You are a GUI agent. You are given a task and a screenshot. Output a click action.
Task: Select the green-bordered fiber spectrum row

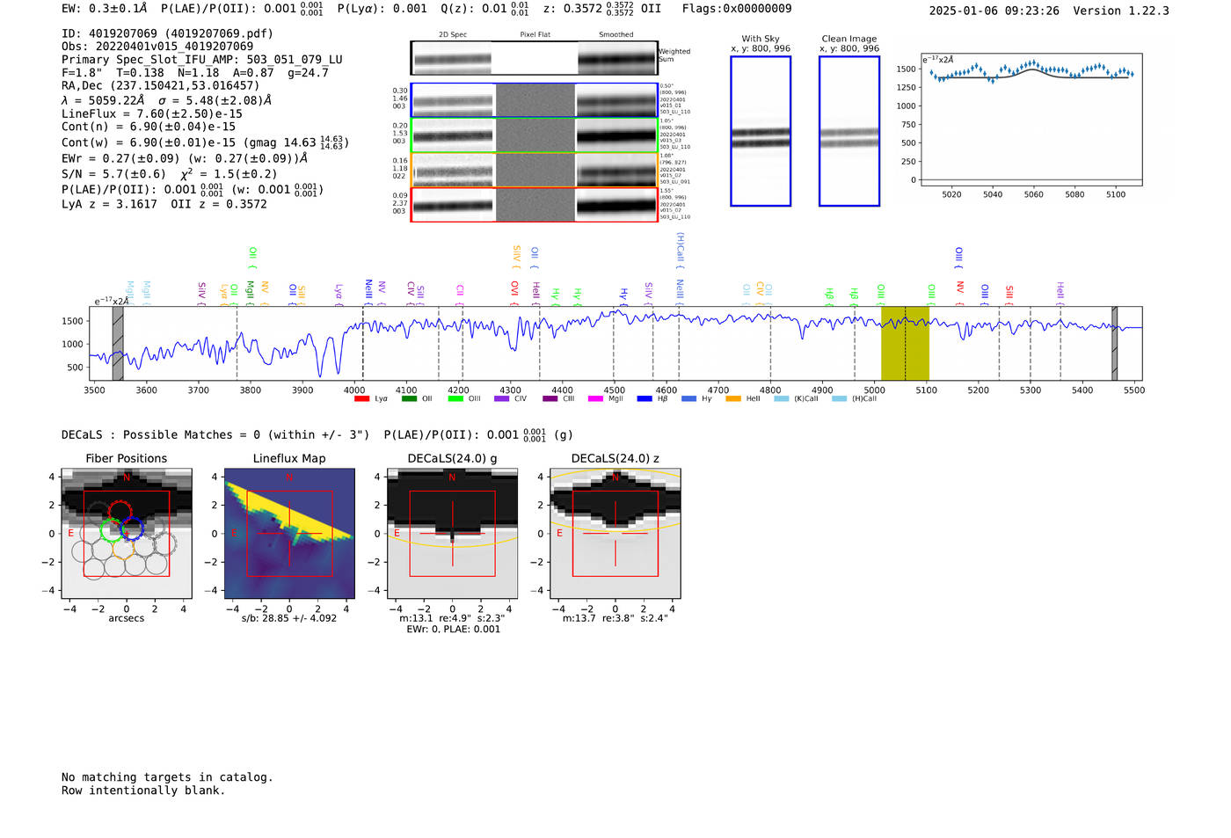pyautogui.click(x=535, y=135)
